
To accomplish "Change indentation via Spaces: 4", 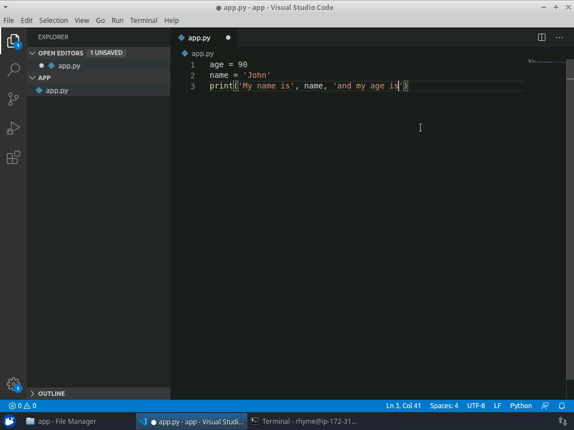I will tap(444, 406).
